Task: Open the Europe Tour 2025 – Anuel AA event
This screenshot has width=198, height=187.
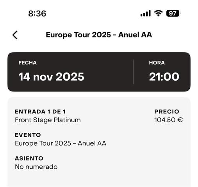Action: tap(61, 143)
